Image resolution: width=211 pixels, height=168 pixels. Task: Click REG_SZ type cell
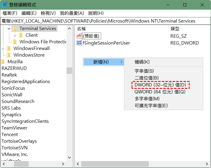(x=178, y=36)
